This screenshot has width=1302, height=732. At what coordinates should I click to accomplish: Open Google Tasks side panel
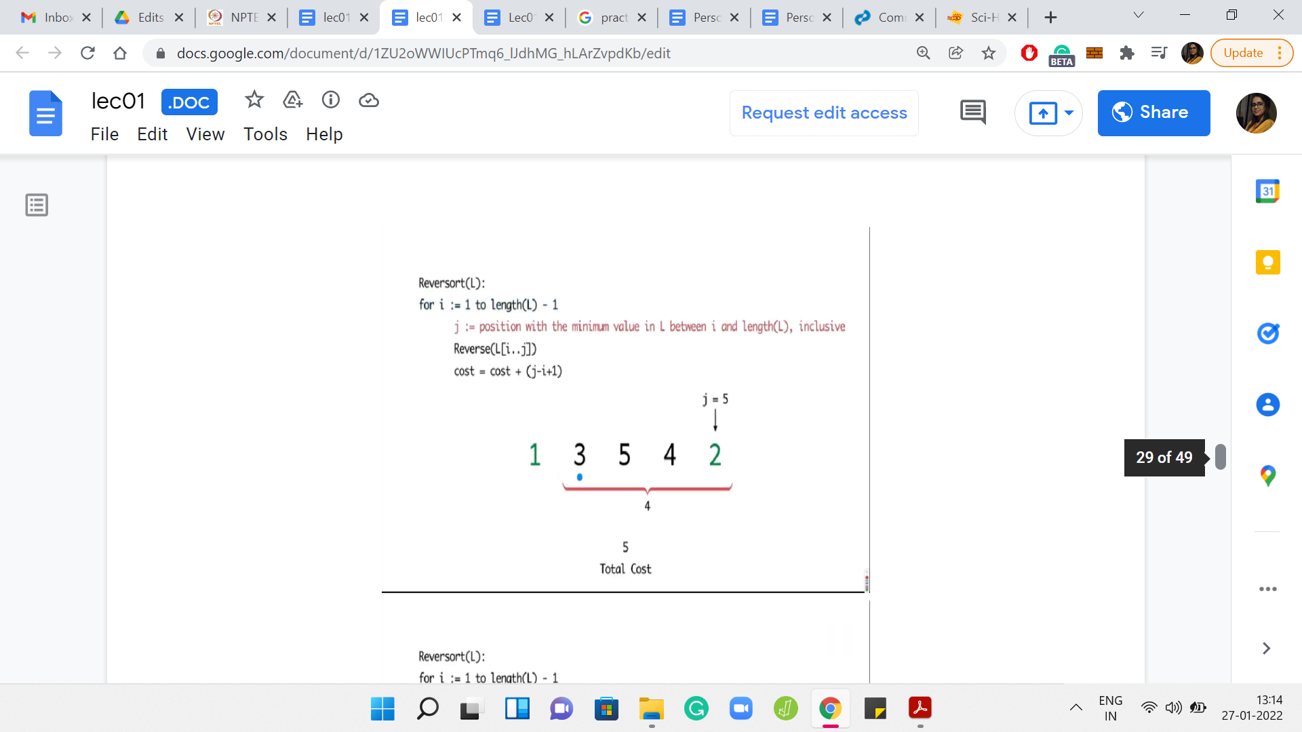(1267, 333)
